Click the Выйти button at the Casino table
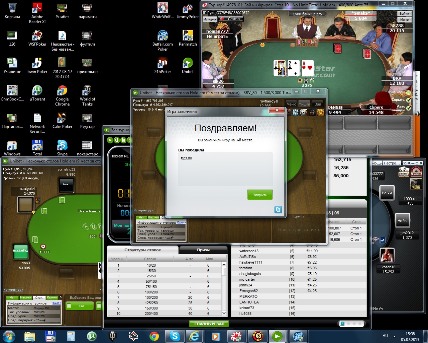The image size is (428, 343). [x=404, y=14]
